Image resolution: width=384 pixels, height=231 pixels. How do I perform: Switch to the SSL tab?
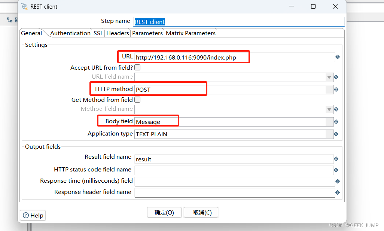(x=98, y=33)
